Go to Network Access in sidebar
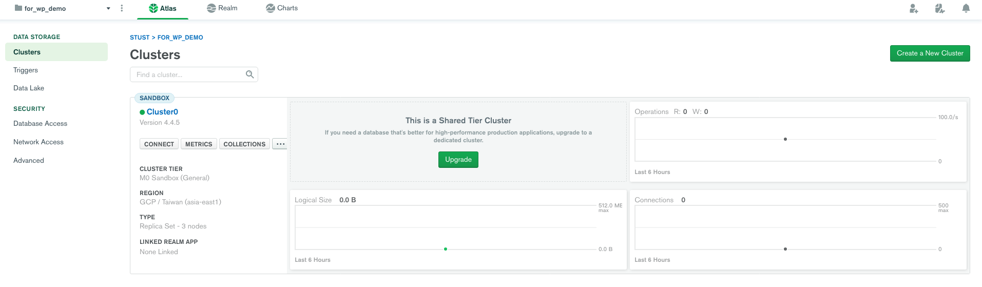982x287 pixels. (38, 142)
